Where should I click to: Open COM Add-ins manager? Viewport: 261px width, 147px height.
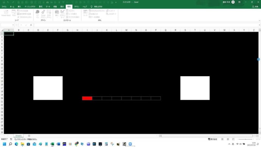pyautogui.click(x=49, y=14)
